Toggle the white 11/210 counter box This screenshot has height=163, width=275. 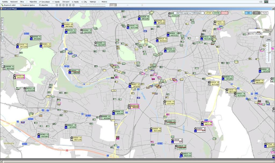click(x=265, y=13)
